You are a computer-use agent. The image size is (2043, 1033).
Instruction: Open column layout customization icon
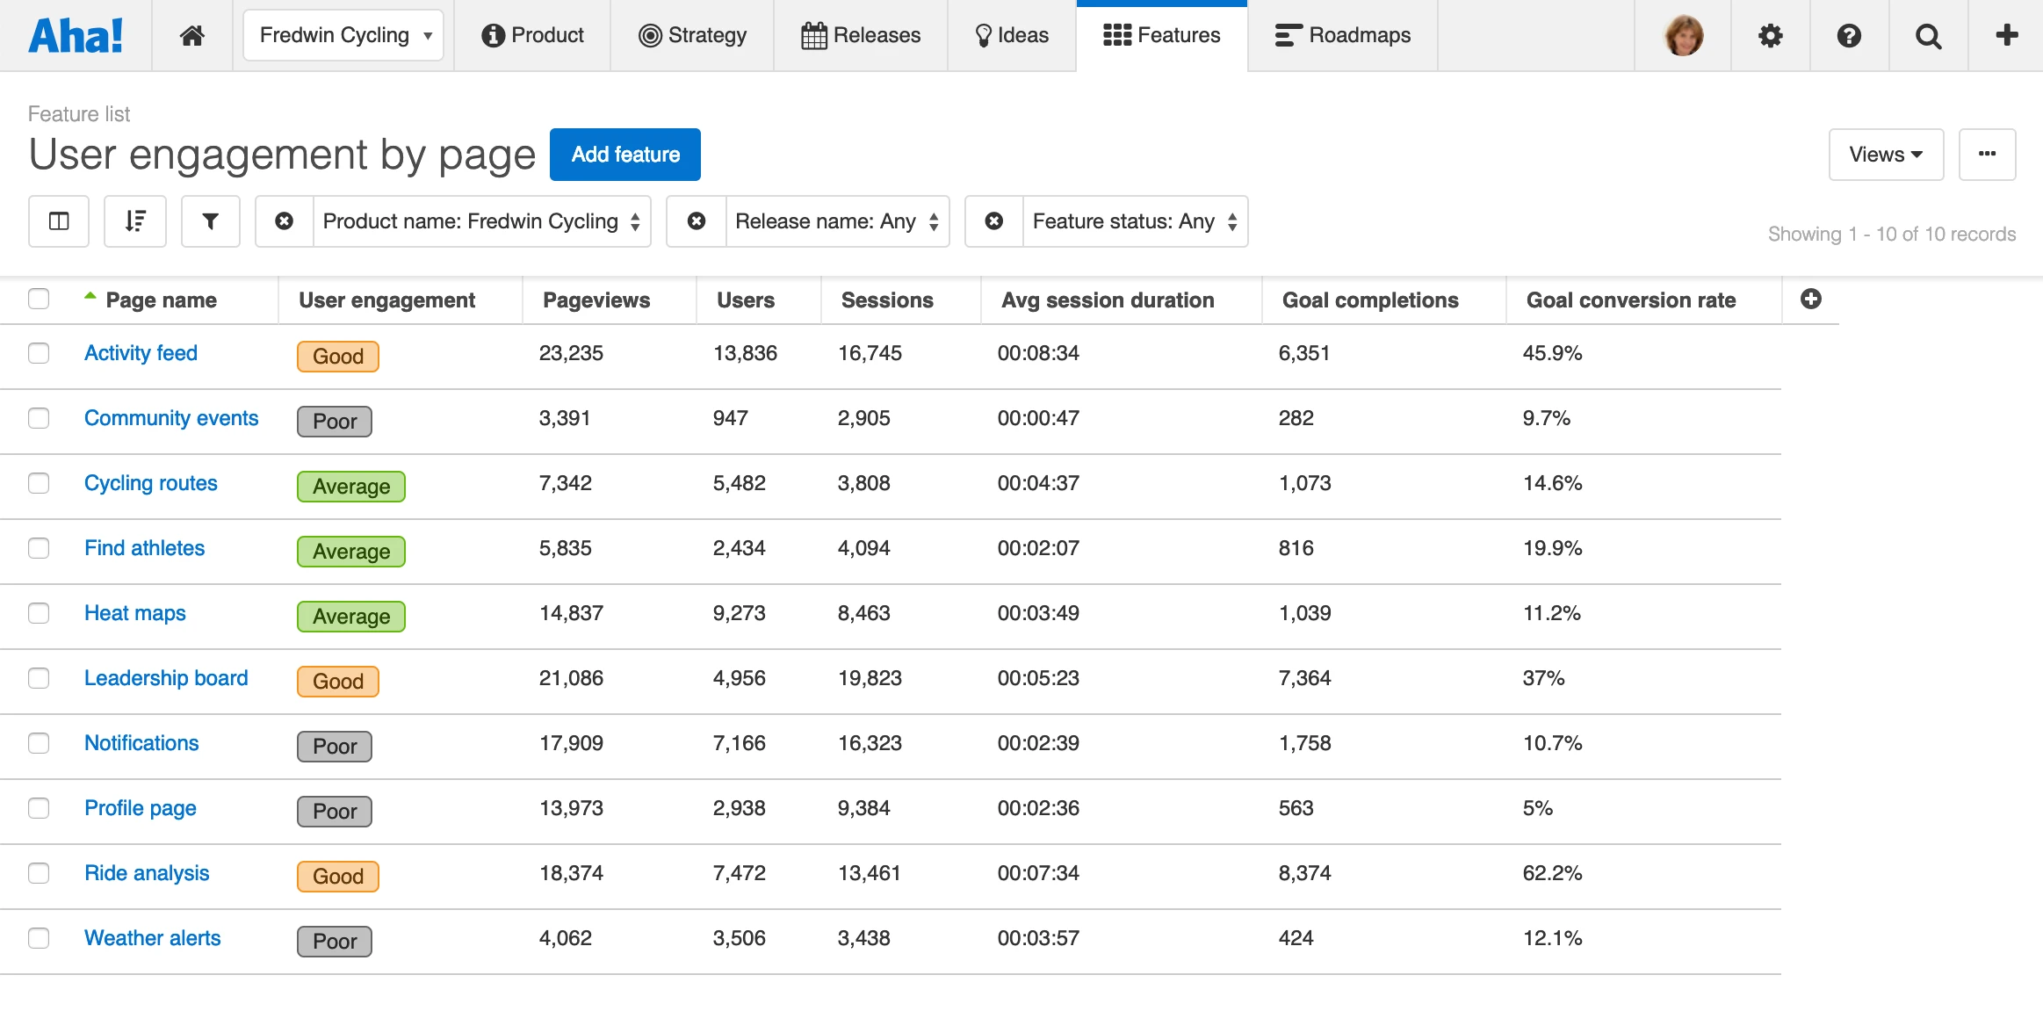(59, 221)
